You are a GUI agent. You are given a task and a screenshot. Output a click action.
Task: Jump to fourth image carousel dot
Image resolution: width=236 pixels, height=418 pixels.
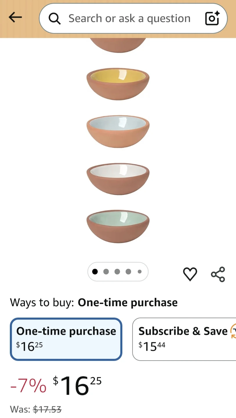tap(128, 272)
